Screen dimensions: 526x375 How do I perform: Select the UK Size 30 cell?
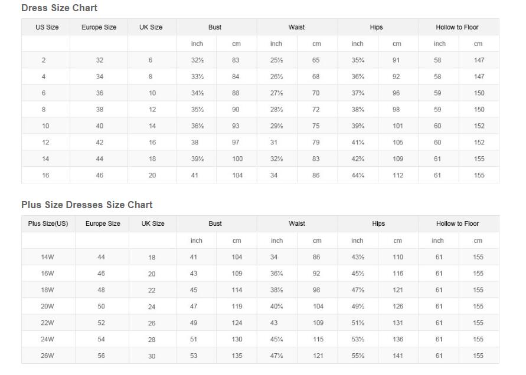152,356
